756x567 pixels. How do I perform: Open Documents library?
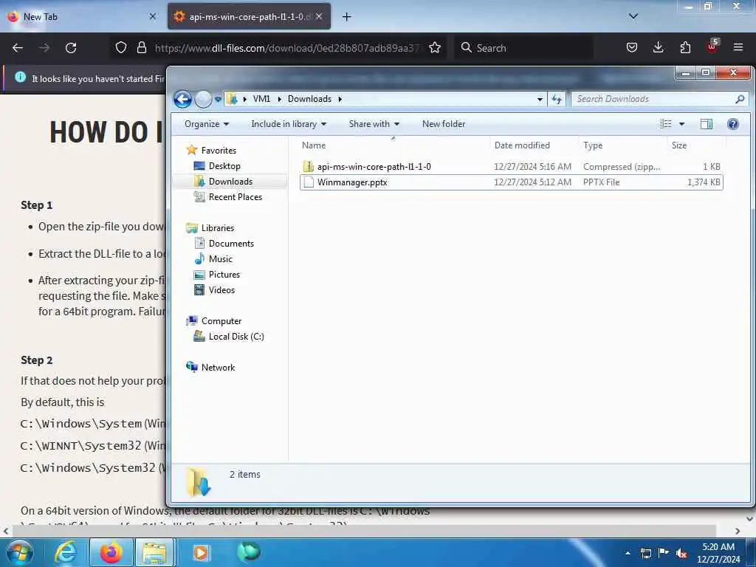point(231,244)
